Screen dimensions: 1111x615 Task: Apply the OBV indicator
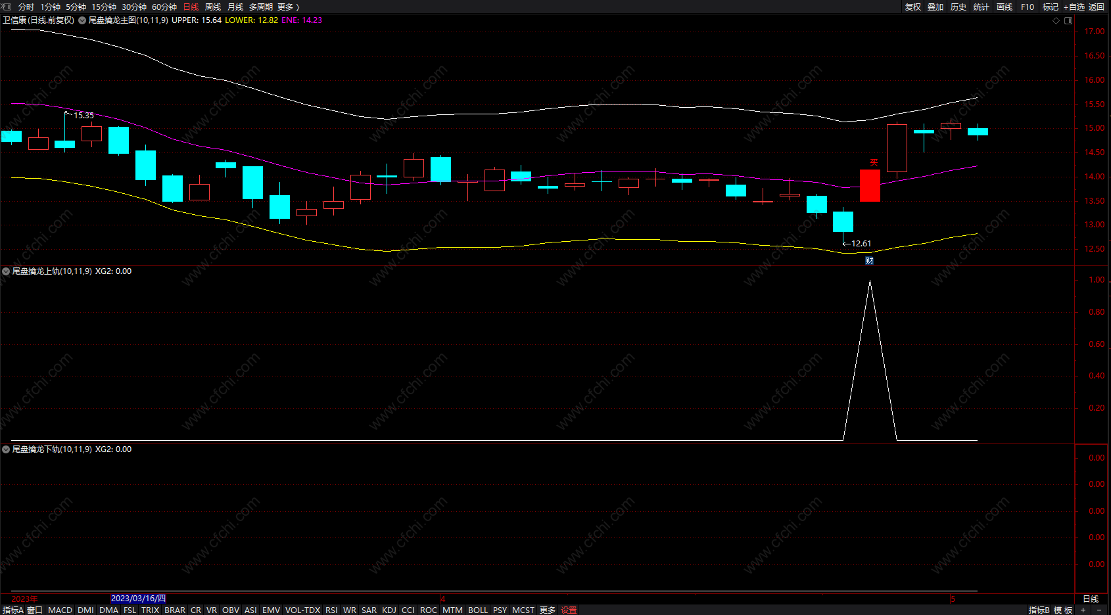click(231, 610)
